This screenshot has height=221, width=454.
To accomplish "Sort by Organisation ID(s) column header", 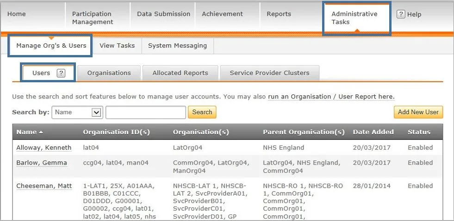I will click(117, 132).
